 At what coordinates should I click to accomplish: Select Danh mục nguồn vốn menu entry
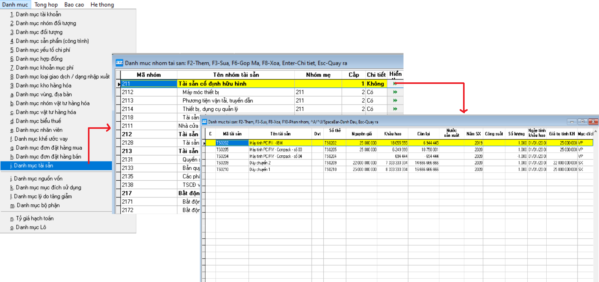[x=38, y=178]
